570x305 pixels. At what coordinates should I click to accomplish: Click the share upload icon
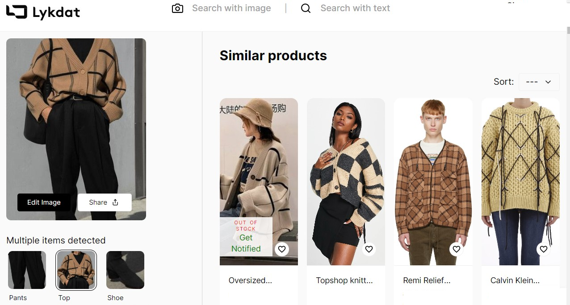pyautogui.click(x=115, y=202)
